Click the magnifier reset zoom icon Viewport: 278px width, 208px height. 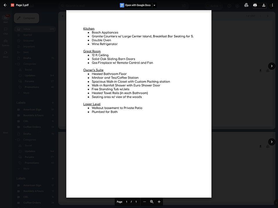point(152,202)
